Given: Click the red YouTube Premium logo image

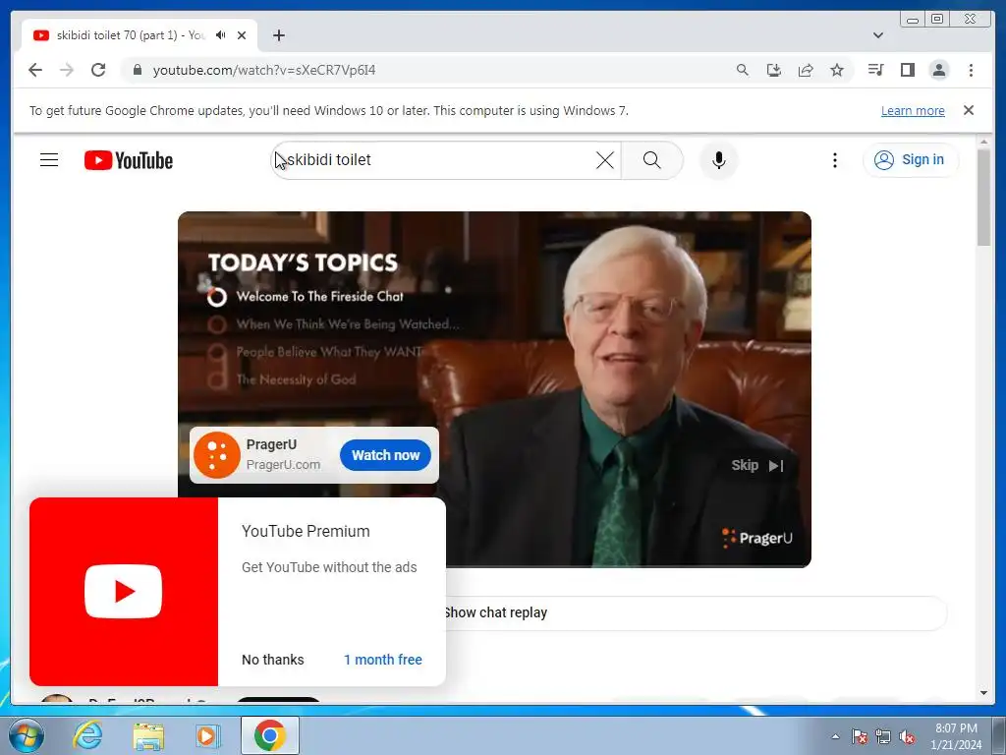Looking at the screenshot, I should (x=124, y=591).
